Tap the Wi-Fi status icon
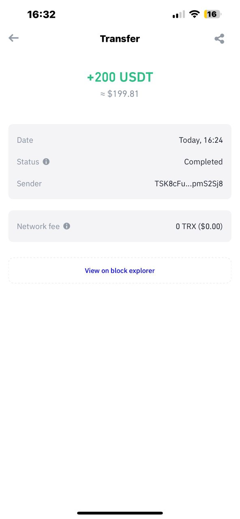The image size is (240, 519). [x=195, y=14]
